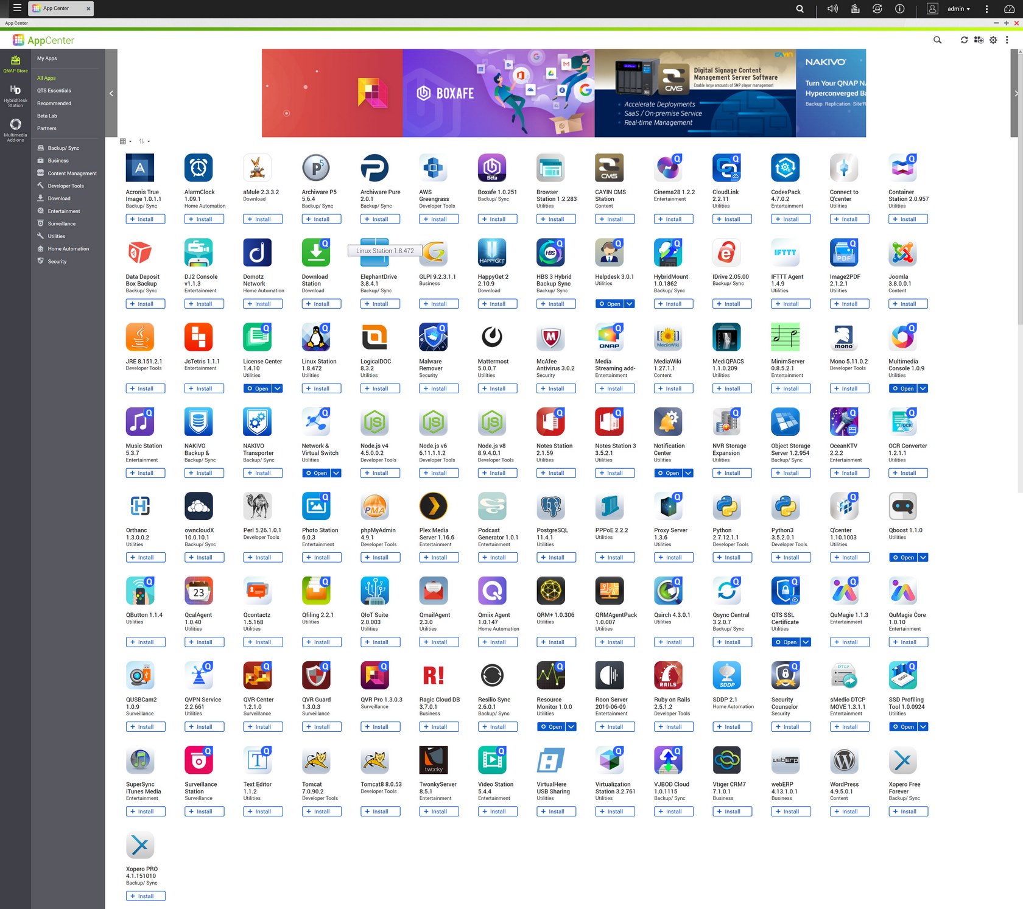Expand the Multimedia Console Open dropdown arrow
The width and height of the screenshot is (1023, 909).
tap(923, 388)
